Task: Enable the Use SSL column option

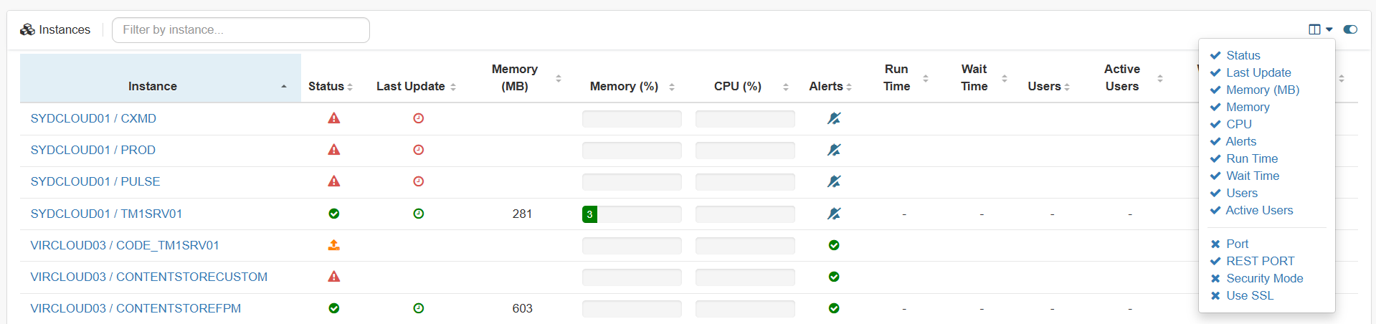Action: click(x=1242, y=295)
